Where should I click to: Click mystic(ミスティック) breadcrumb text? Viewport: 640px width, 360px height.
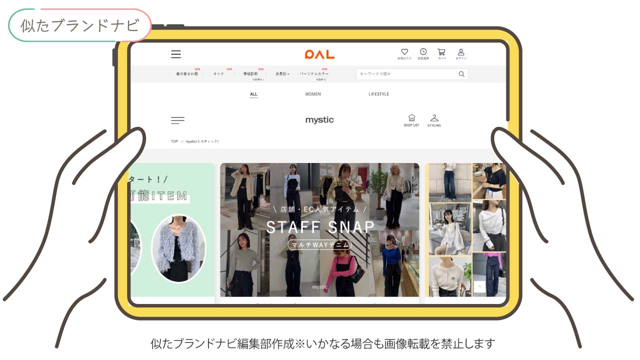(202, 141)
